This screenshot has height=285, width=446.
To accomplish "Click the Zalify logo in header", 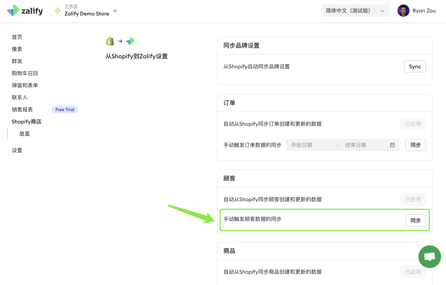I will (25, 11).
